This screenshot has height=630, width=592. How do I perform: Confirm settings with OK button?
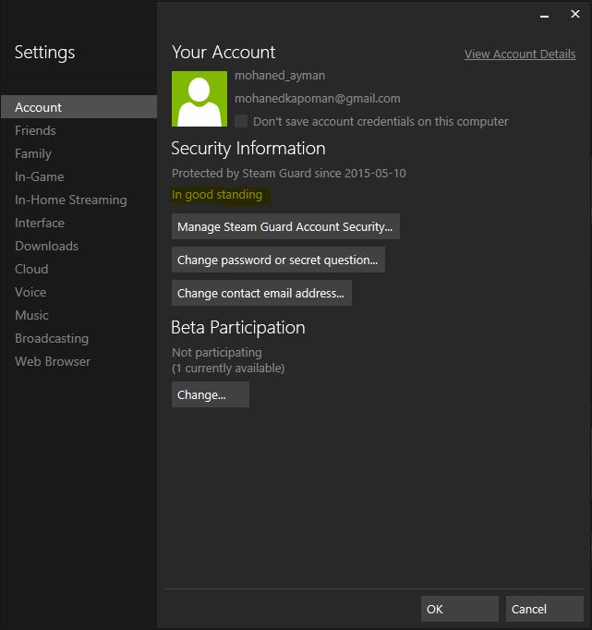[x=459, y=609]
